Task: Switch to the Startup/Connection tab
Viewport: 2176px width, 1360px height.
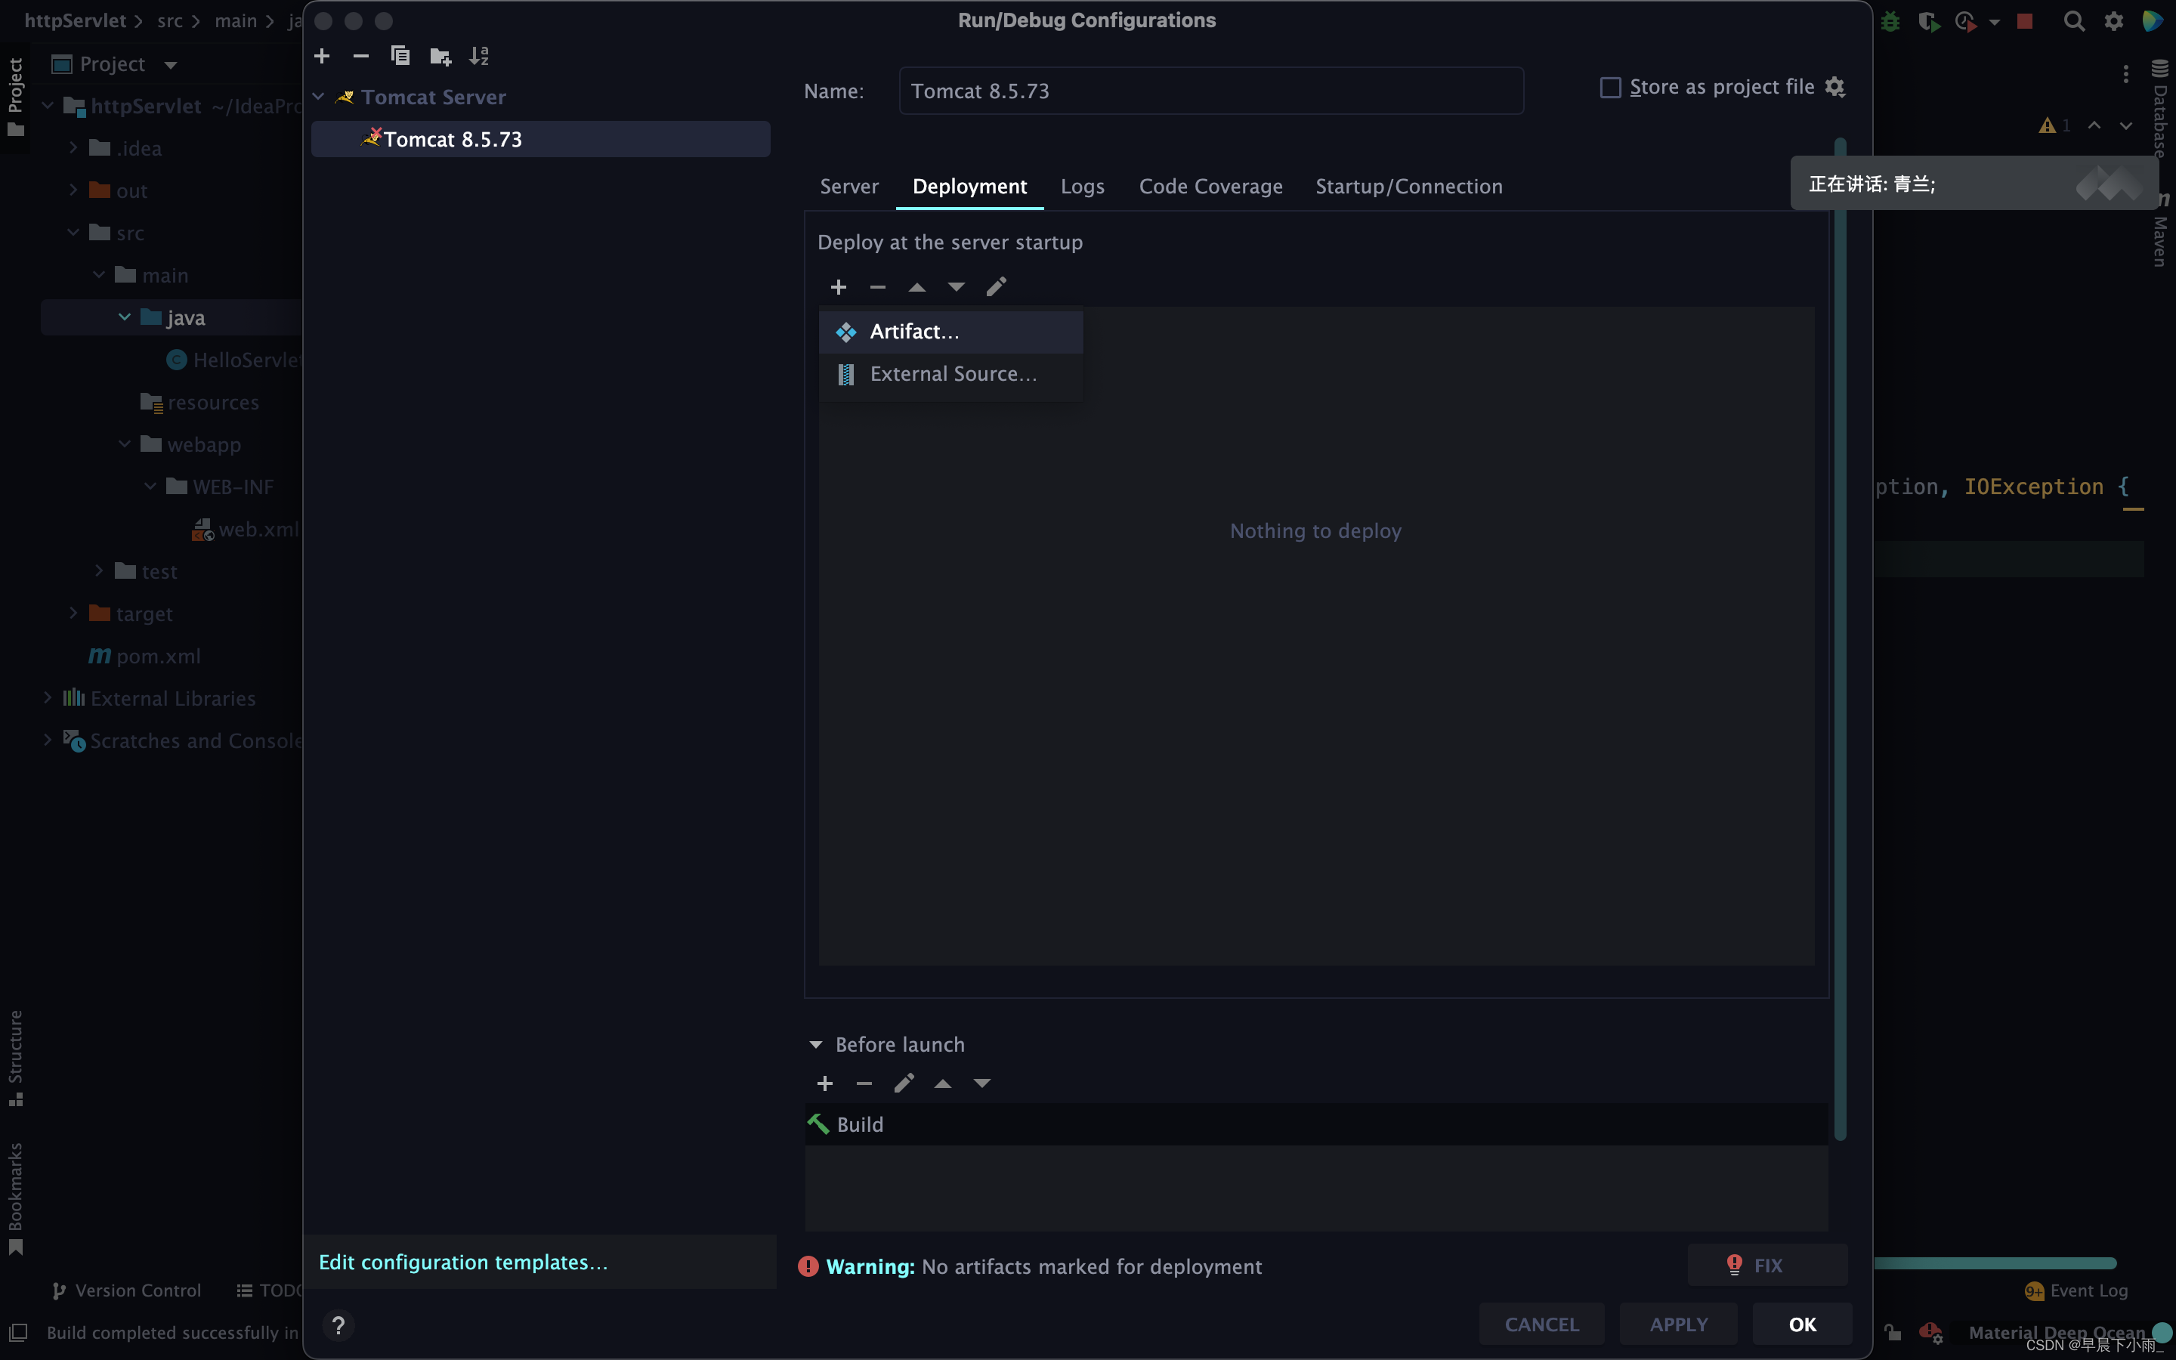Action: tap(1408, 186)
